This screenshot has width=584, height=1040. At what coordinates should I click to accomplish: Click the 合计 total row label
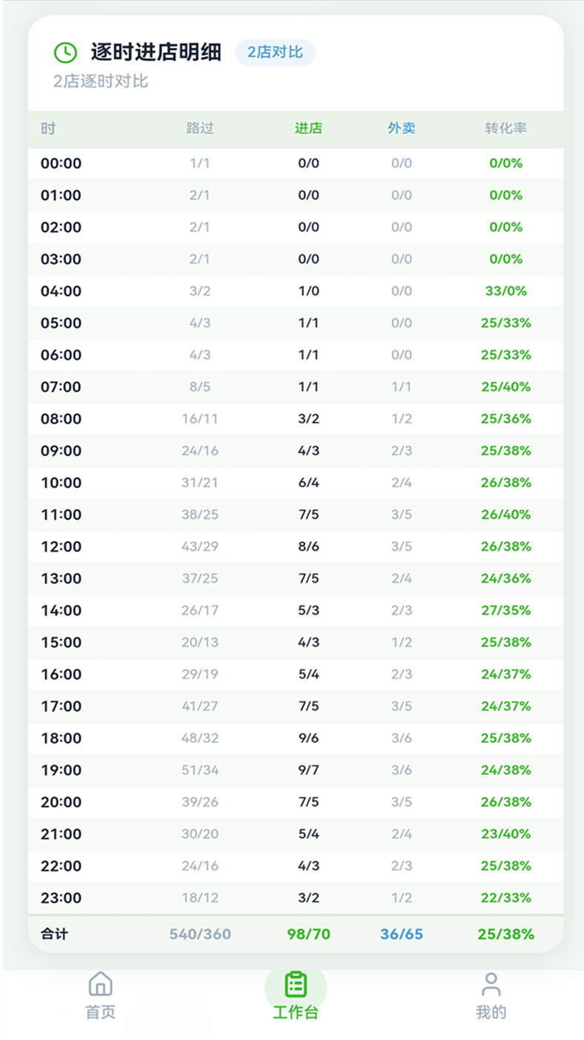coord(54,934)
